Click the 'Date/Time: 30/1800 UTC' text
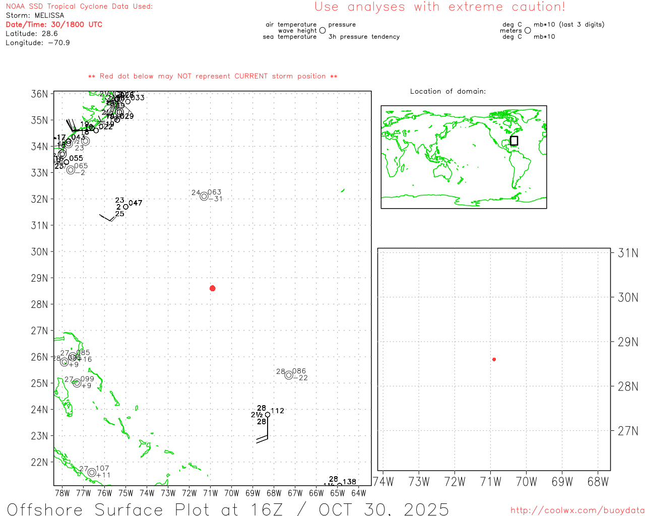The height and width of the screenshot is (516, 645). point(54,25)
